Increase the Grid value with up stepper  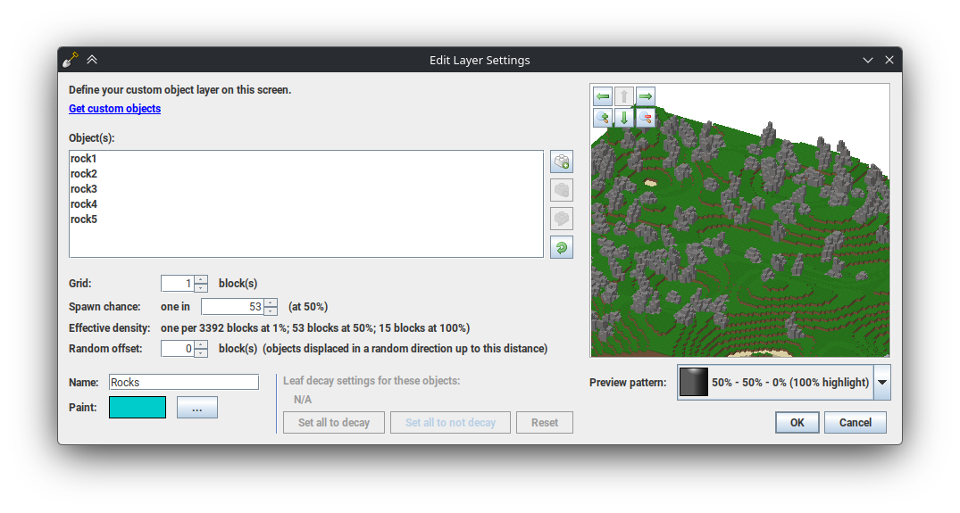pos(201,279)
